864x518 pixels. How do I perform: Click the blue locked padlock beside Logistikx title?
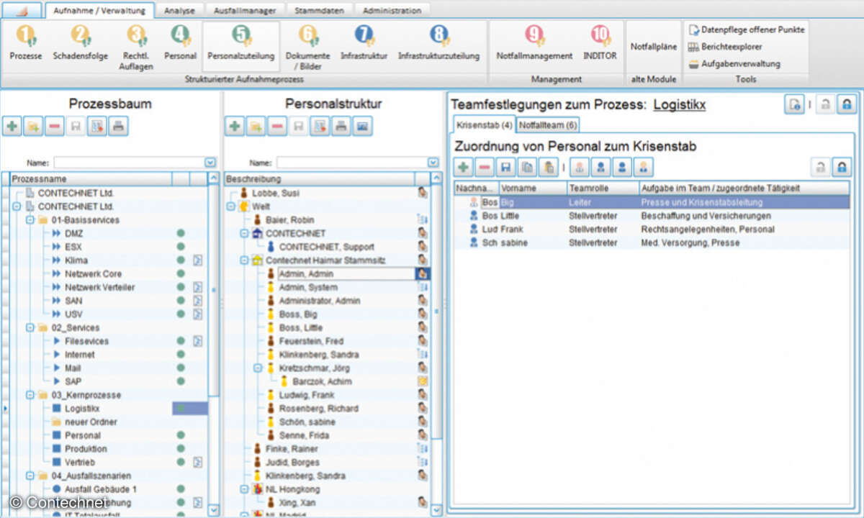point(847,105)
